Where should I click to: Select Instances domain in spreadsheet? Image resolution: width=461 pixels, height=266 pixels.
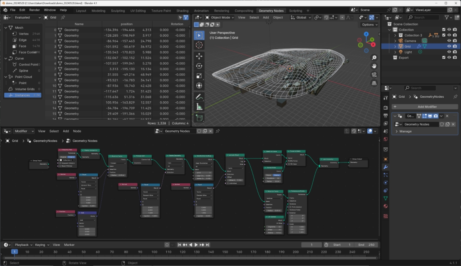tap(23, 95)
